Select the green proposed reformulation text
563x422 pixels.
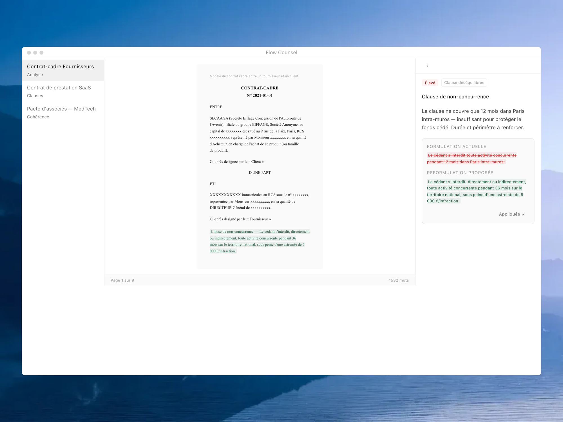(476, 191)
